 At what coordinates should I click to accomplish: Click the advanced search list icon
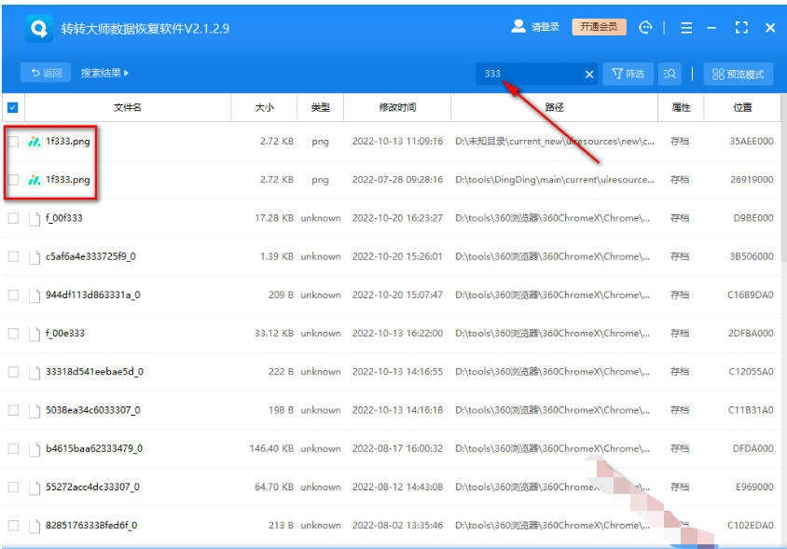[x=670, y=74]
